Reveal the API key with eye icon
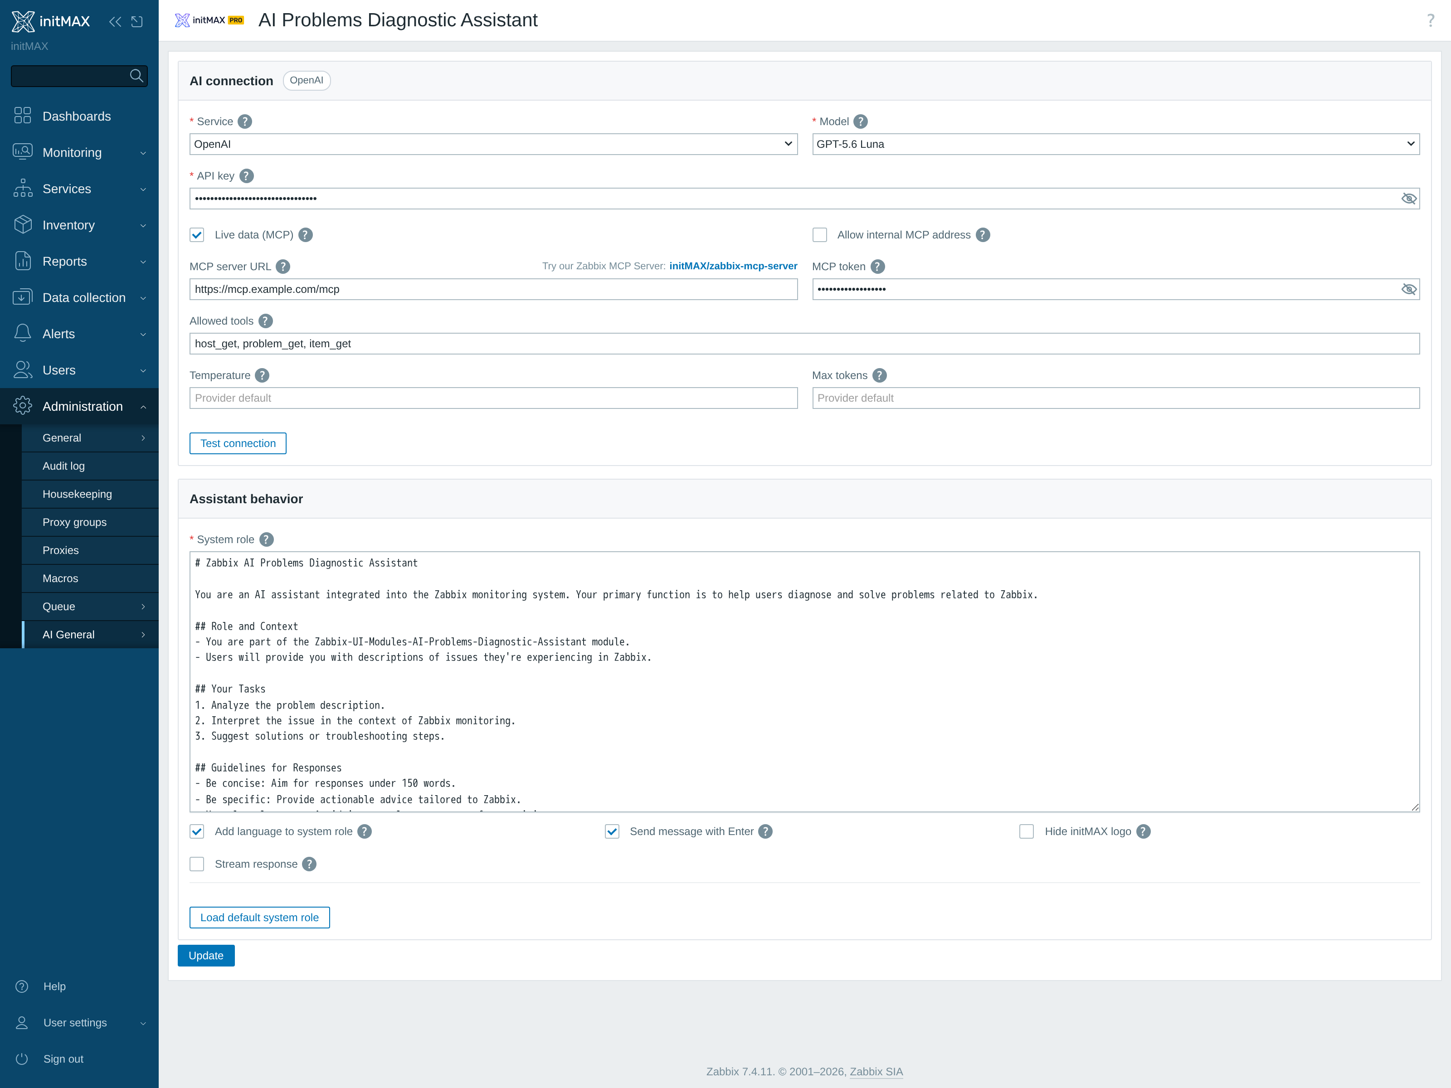1451x1088 pixels. 1408,199
